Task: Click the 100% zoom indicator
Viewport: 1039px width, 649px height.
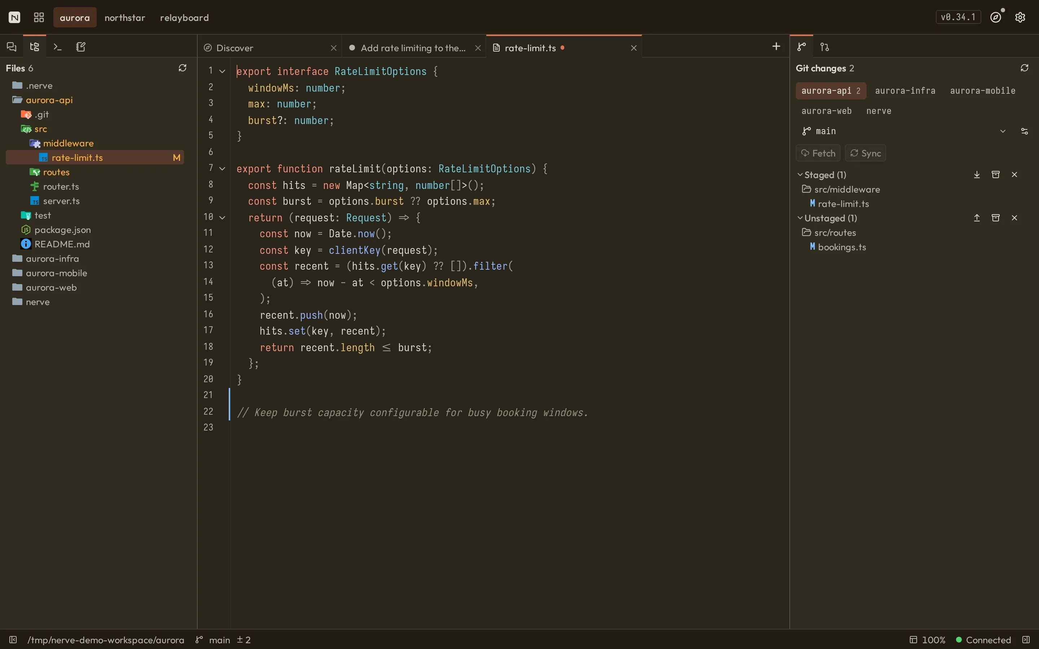Action: [928, 640]
